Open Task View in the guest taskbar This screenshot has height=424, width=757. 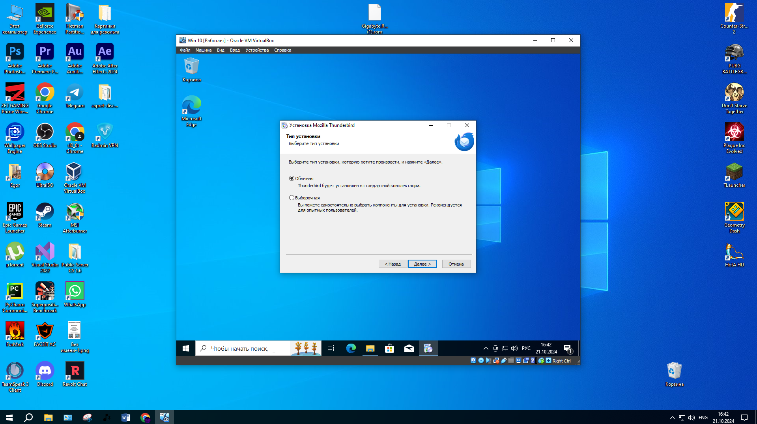coord(331,348)
